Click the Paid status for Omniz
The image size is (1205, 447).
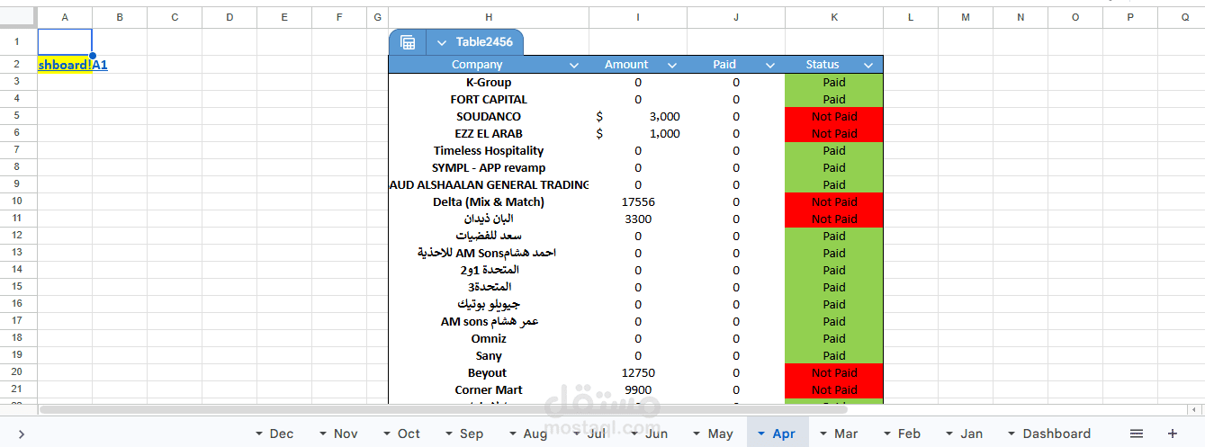pyautogui.click(x=834, y=338)
